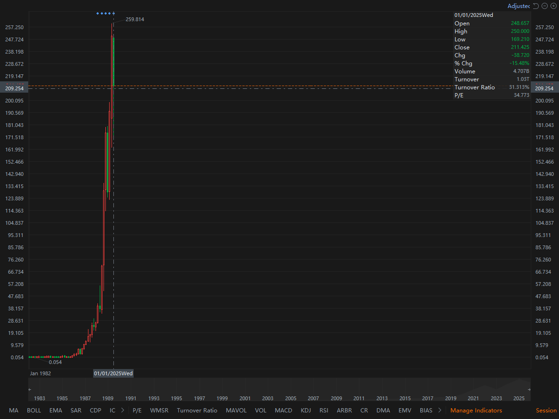Click the blue event dots above the chart

pyautogui.click(x=105, y=14)
